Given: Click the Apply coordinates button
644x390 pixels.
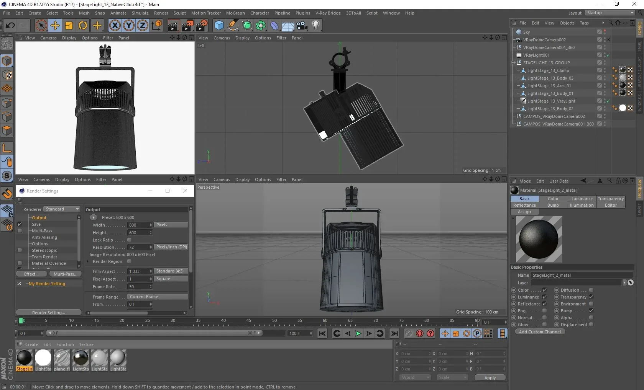Looking at the screenshot, I should click(x=490, y=378).
